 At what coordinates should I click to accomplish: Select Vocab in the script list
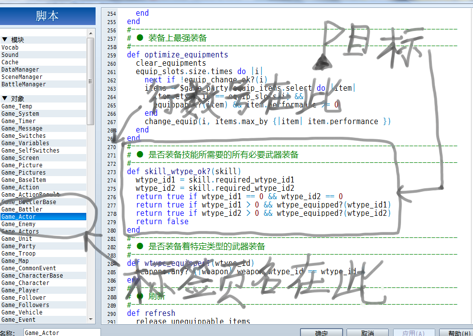pyautogui.click(x=43, y=48)
